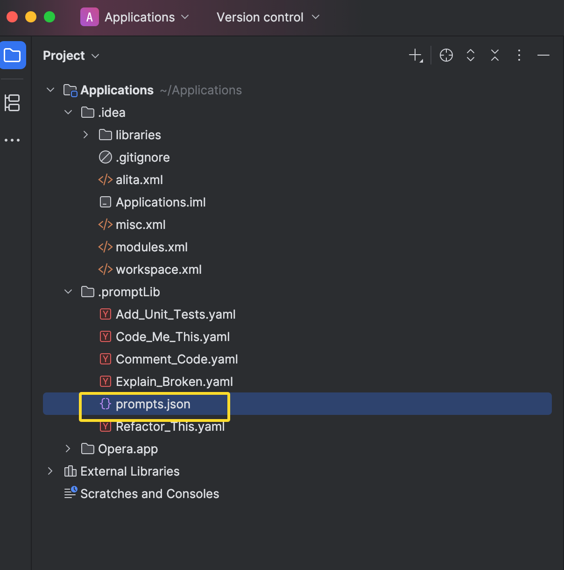Image resolution: width=564 pixels, height=570 pixels.
Task: Open the Project tool window folder icon
Action: click(x=13, y=55)
